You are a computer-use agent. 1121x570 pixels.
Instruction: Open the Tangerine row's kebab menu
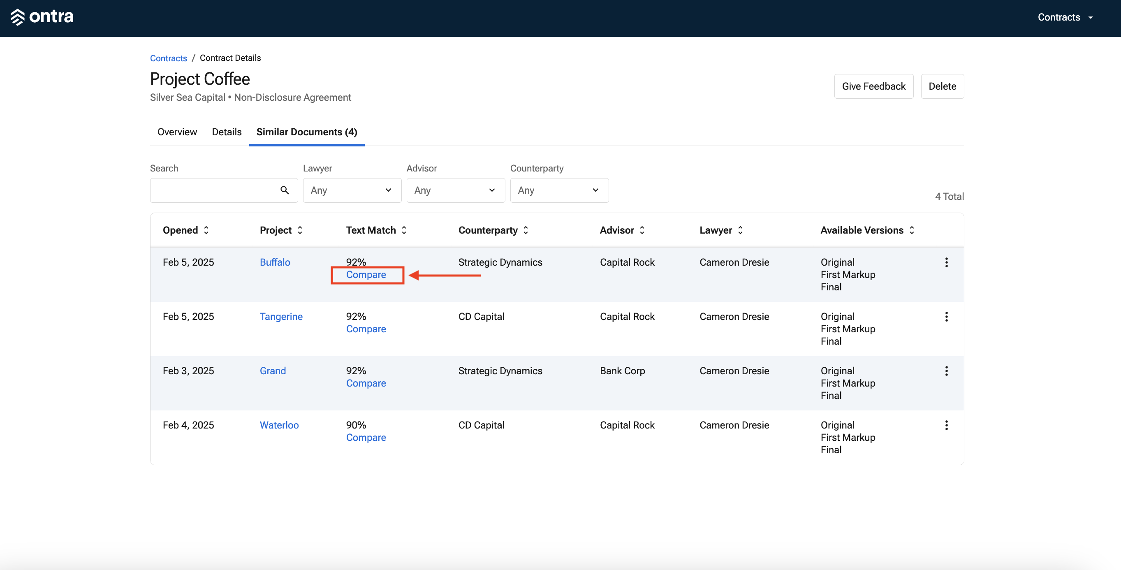[946, 317]
